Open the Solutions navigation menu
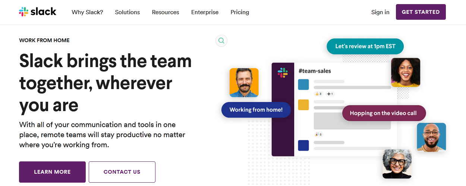Image resolution: width=466 pixels, height=186 pixels. [x=127, y=12]
